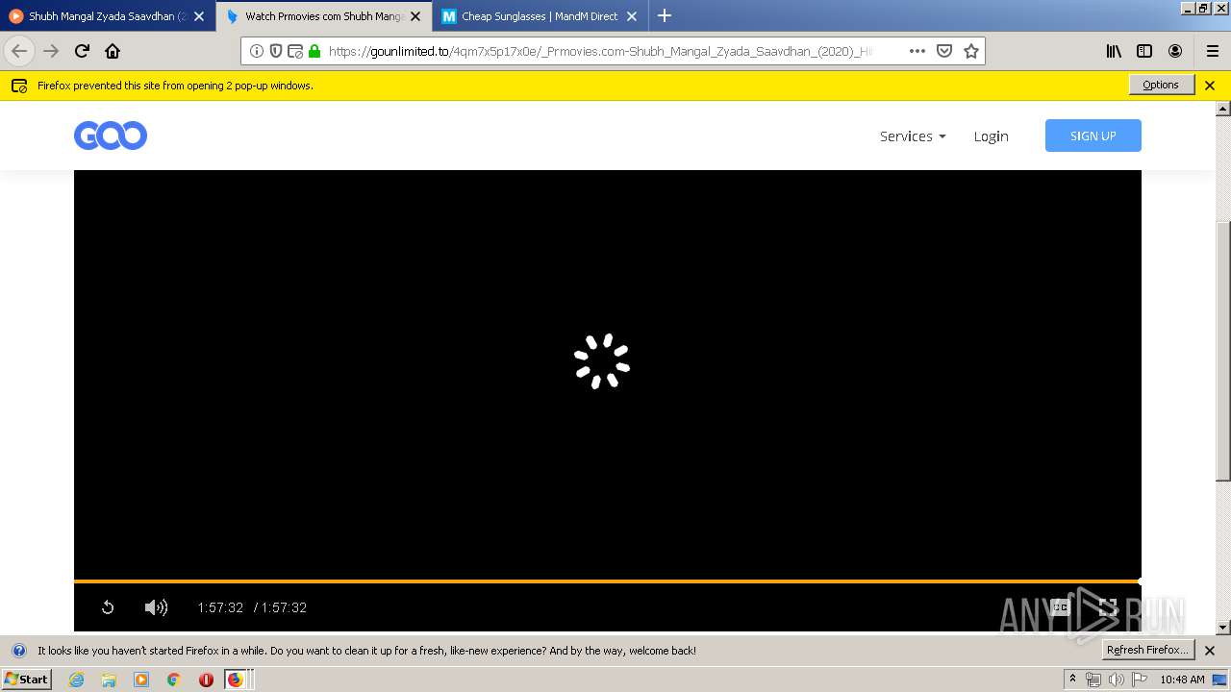Open Windows Media Player taskbar icon
The height and width of the screenshot is (692, 1231).
point(141,680)
